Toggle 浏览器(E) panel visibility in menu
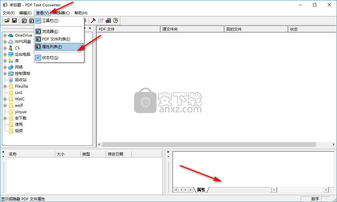337x202 pixels. tap(59, 32)
